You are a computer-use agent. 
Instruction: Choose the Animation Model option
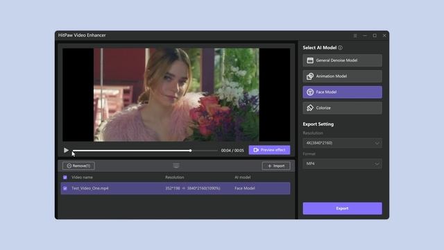[x=342, y=76]
